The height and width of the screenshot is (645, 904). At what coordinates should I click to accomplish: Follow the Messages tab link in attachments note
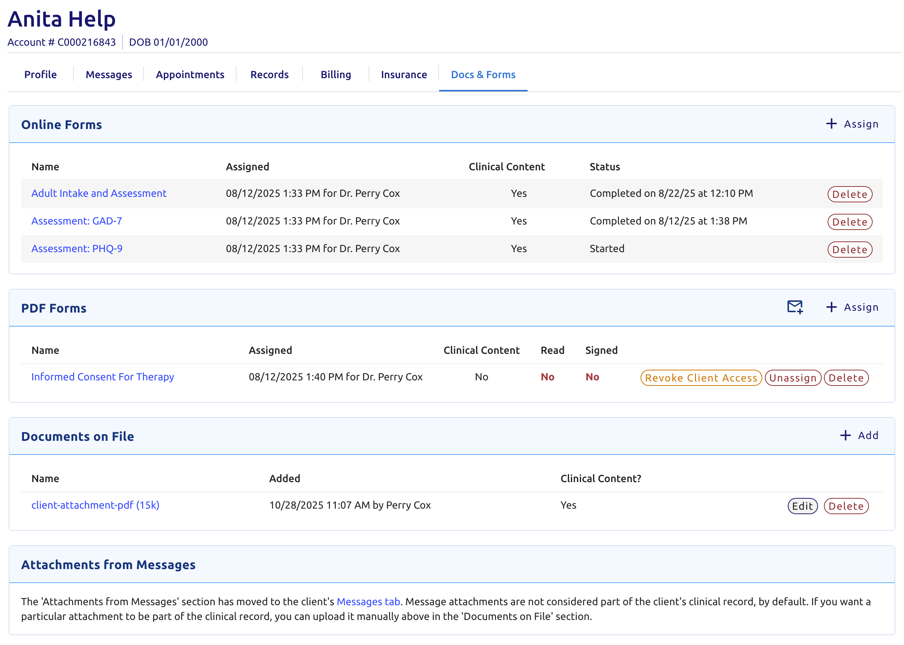coord(368,601)
